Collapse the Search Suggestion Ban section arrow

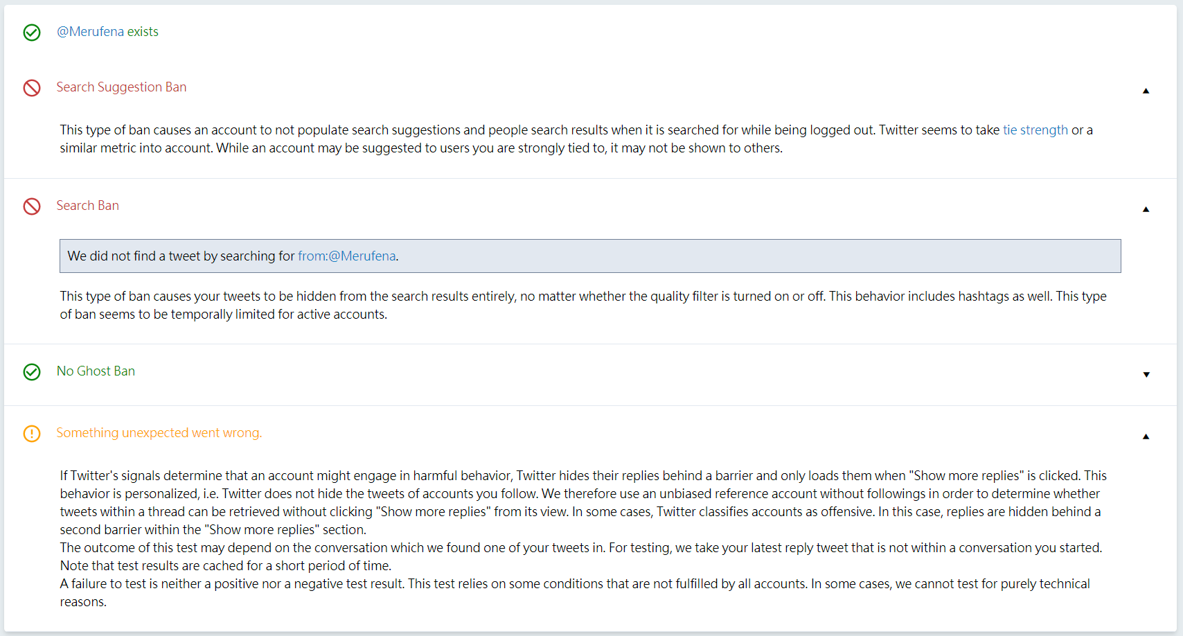(x=1146, y=91)
